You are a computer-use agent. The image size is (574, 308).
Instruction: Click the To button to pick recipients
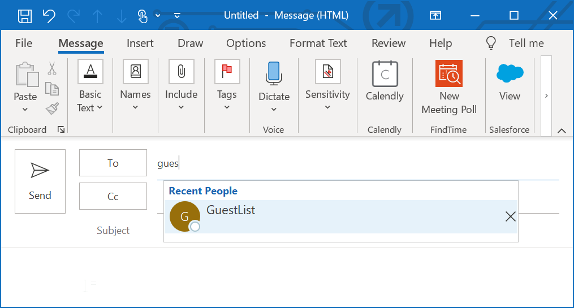[113, 163]
